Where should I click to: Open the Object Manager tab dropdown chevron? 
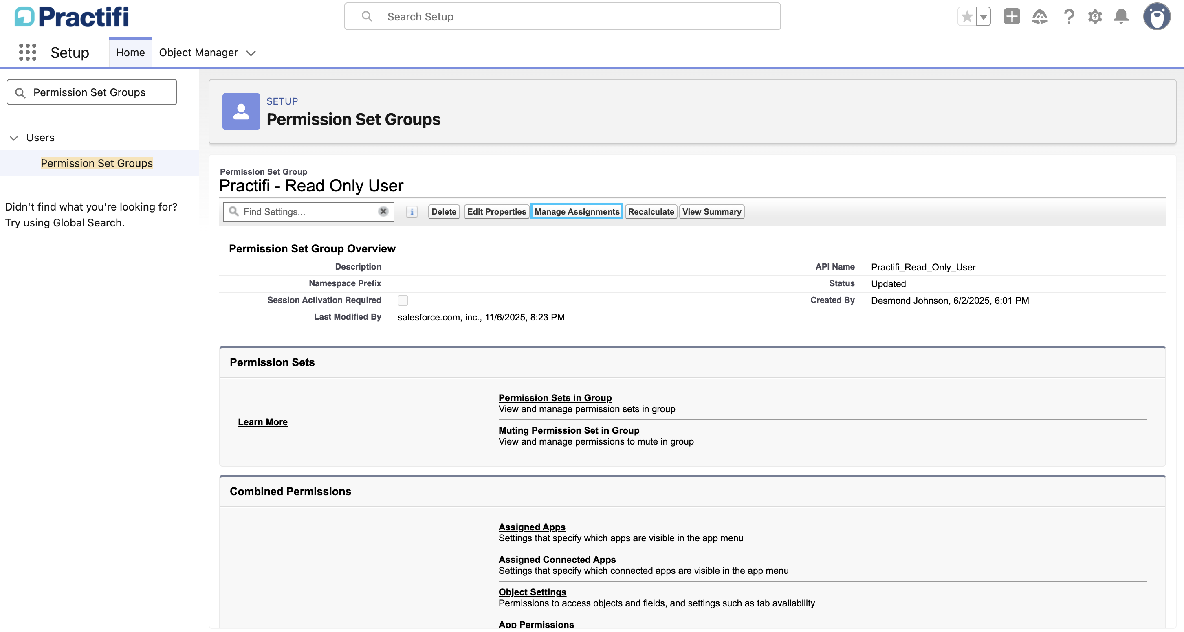click(x=251, y=53)
